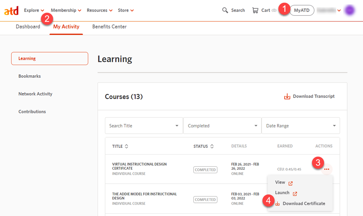The width and height of the screenshot is (363, 216).
Task: Open three-dot actions menu for Virtual Instructional Design
Action: (x=327, y=169)
